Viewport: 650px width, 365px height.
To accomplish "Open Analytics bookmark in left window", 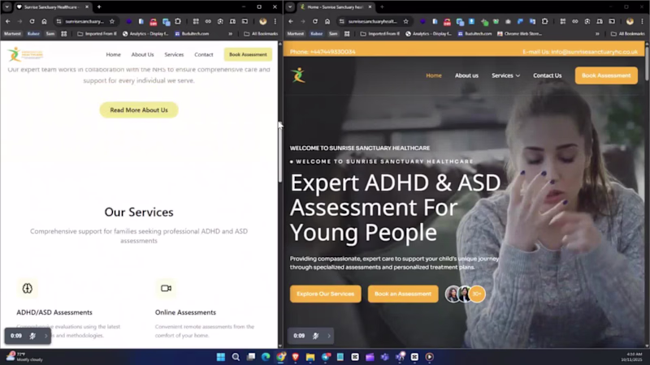I will coord(145,34).
